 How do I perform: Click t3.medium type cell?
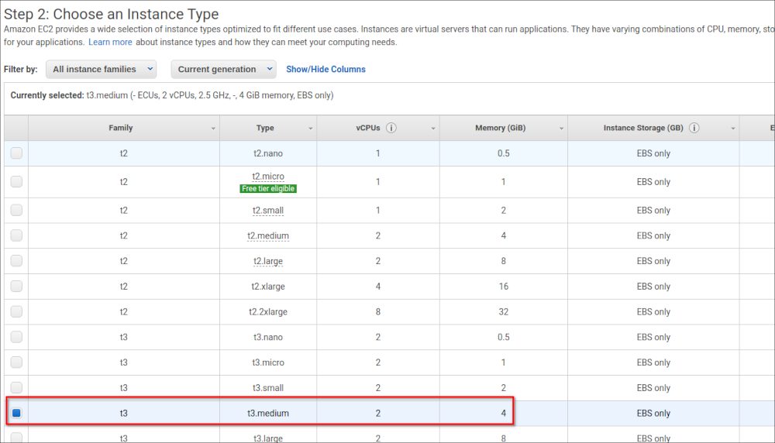pyautogui.click(x=268, y=413)
